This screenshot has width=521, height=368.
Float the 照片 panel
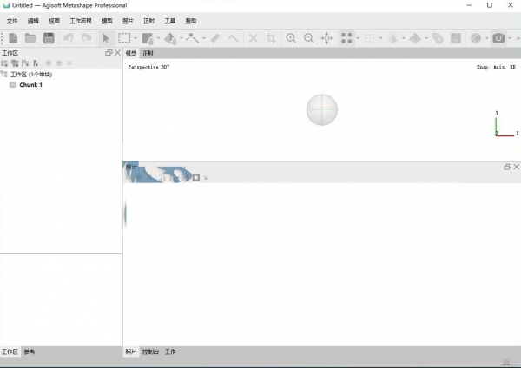click(507, 167)
